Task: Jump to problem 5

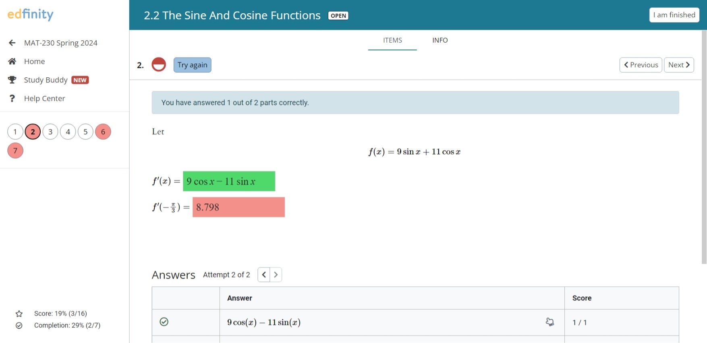Action: click(x=85, y=132)
